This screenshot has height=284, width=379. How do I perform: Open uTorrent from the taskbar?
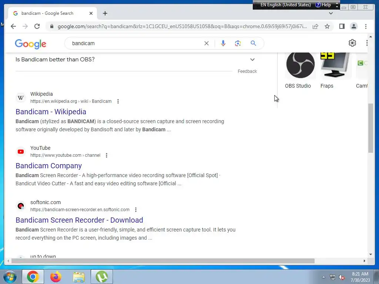[102, 277]
